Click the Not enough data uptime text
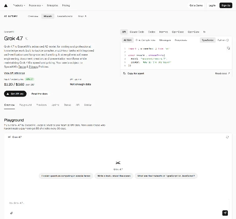Image resolution: width=236 pixels, height=219 pixels. pos(81,84)
